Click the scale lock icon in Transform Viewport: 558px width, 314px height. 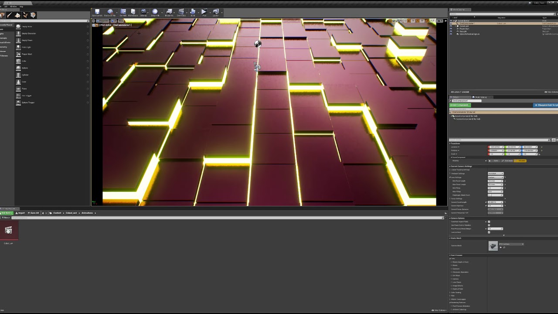(x=539, y=154)
